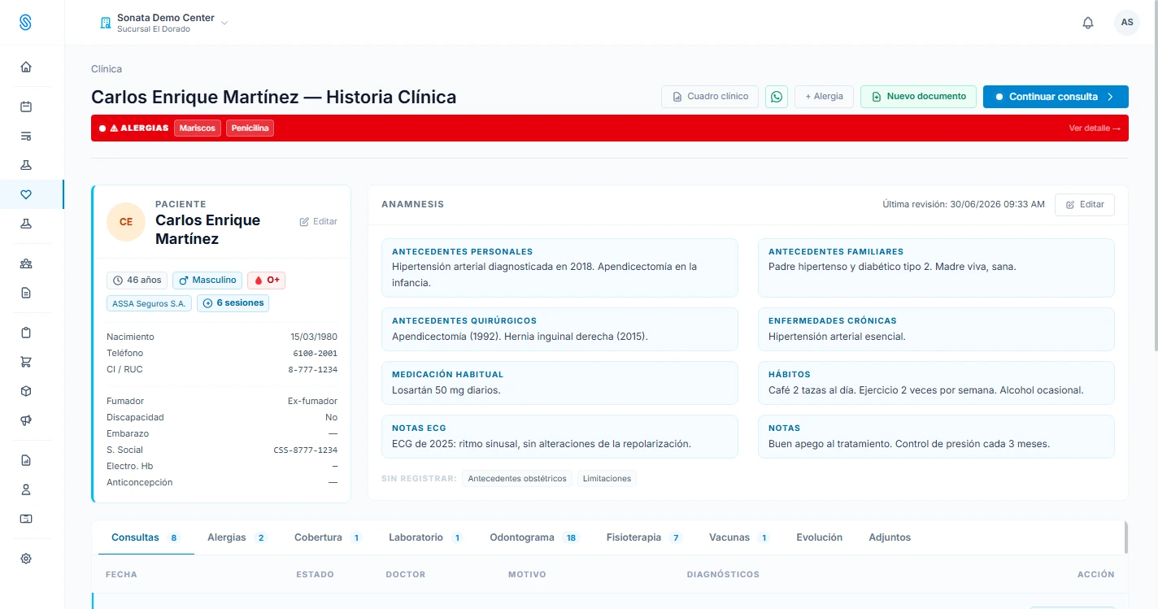Screen dimensions: 1158x609
Task: Open the notifications bell
Action: (x=1088, y=23)
